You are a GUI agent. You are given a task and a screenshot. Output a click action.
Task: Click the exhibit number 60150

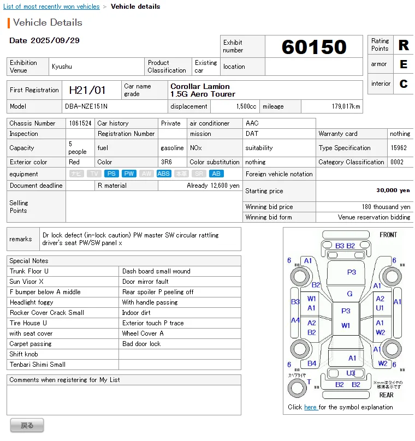[x=314, y=47]
